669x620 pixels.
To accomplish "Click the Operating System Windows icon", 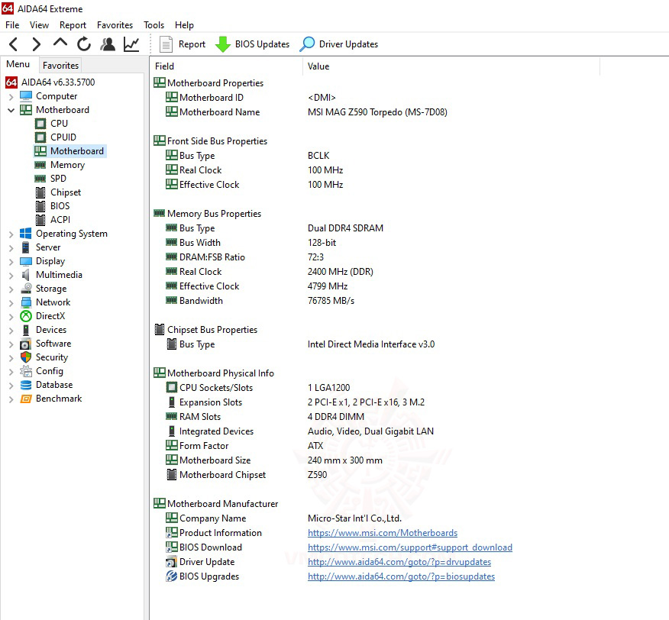I will pyautogui.click(x=26, y=234).
